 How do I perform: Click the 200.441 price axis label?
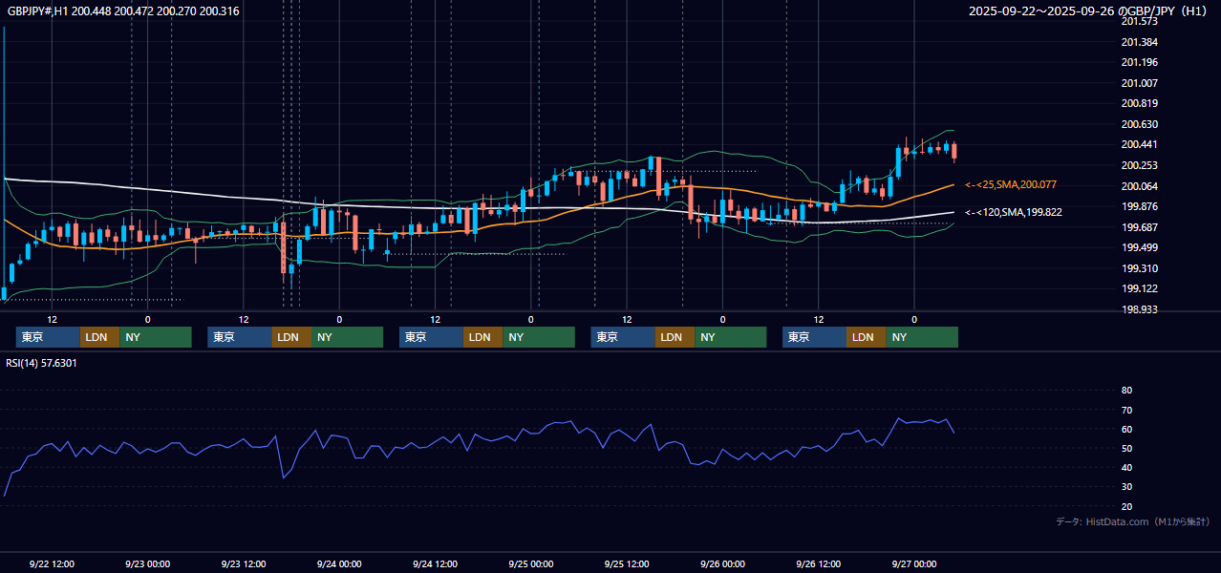(1139, 145)
